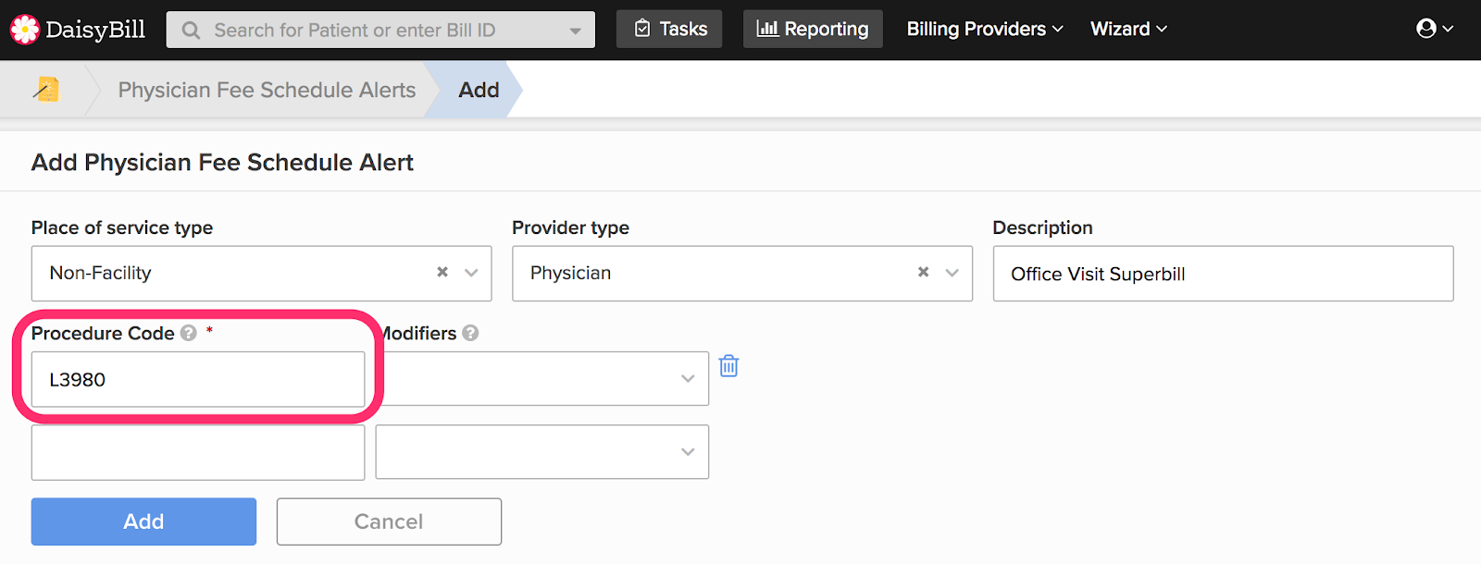The width and height of the screenshot is (1481, 564).
Task: Expand the patient search dropdown arrow
Action: click(x=575, y=31)
